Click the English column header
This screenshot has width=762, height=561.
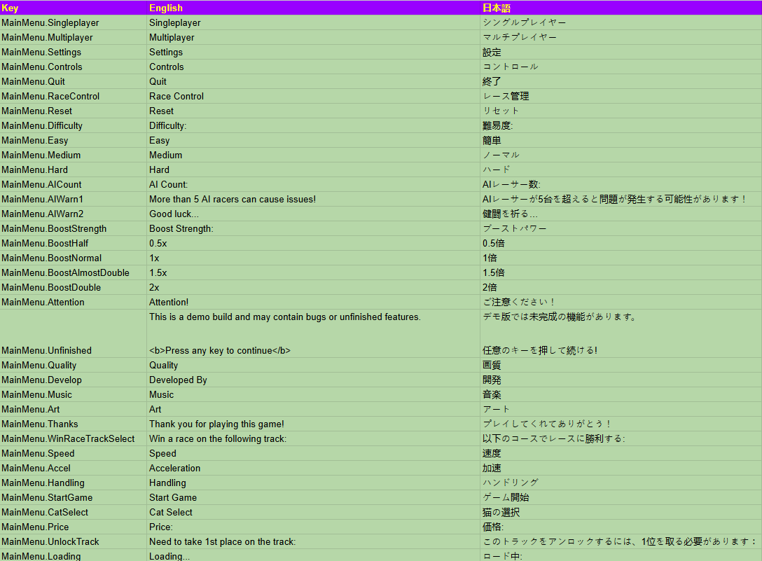[314, 8]
